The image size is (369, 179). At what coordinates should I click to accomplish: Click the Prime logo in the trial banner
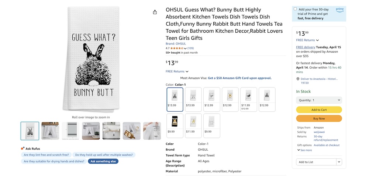339,10
